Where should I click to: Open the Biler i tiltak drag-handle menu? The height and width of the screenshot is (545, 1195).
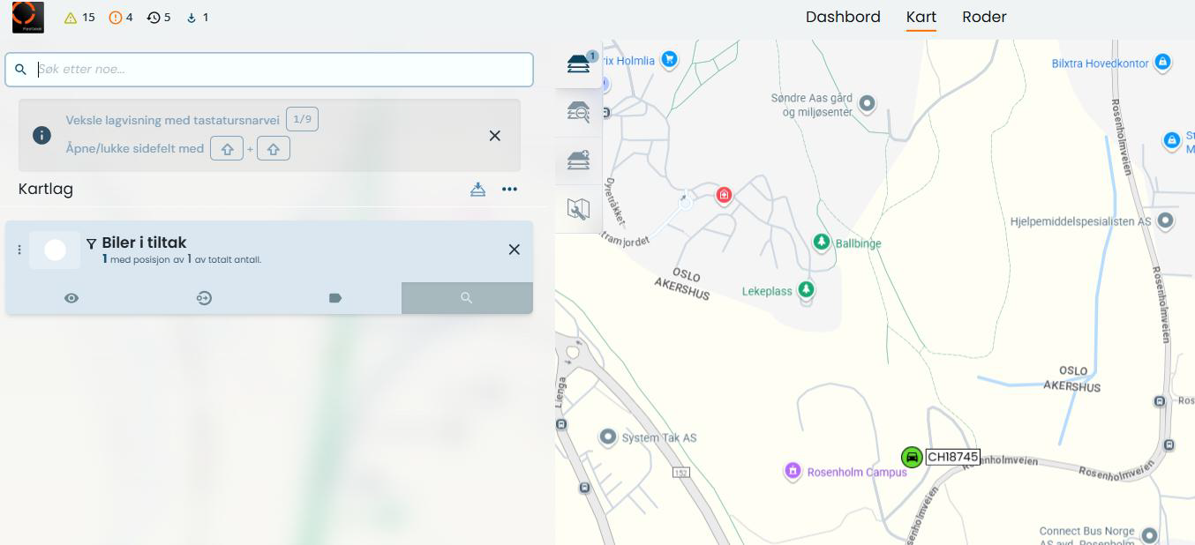point(19,250)
